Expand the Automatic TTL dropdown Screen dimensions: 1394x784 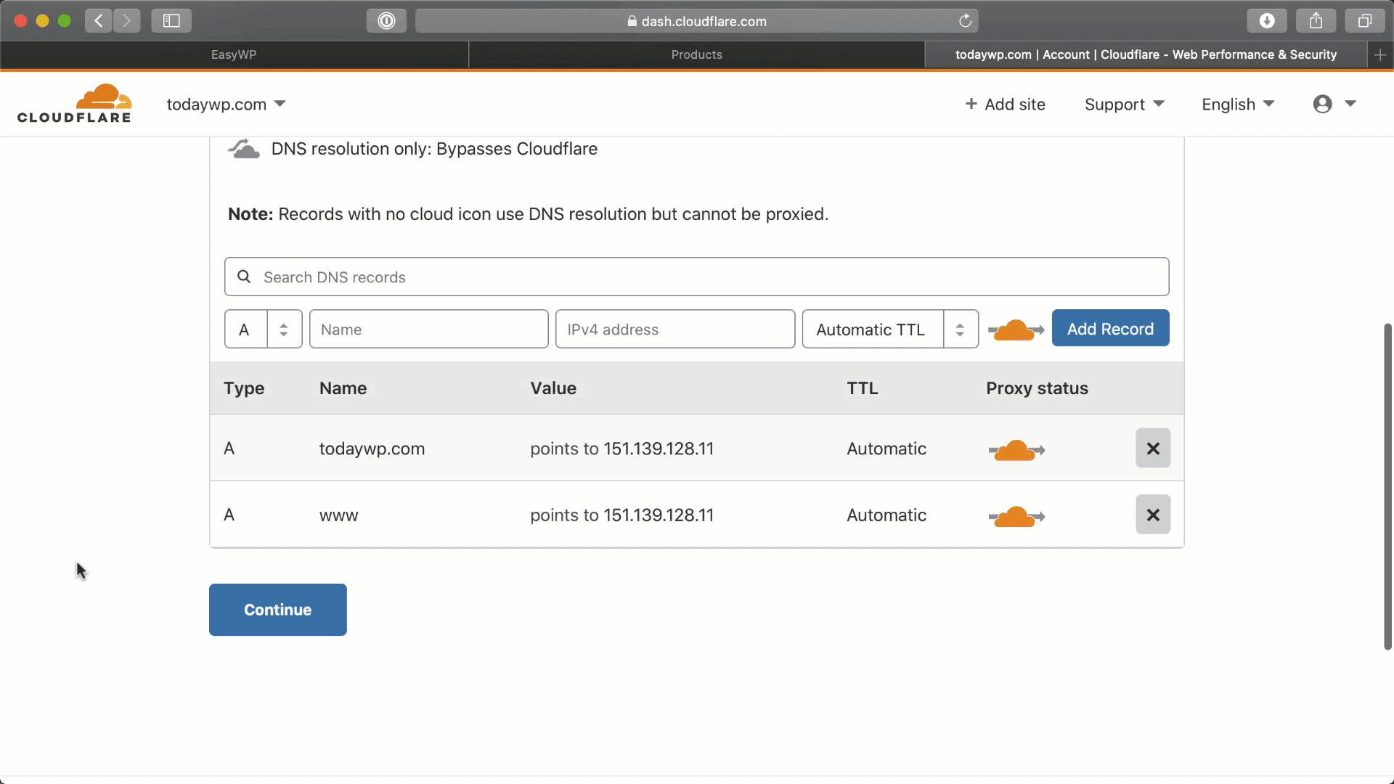point(890,330)
